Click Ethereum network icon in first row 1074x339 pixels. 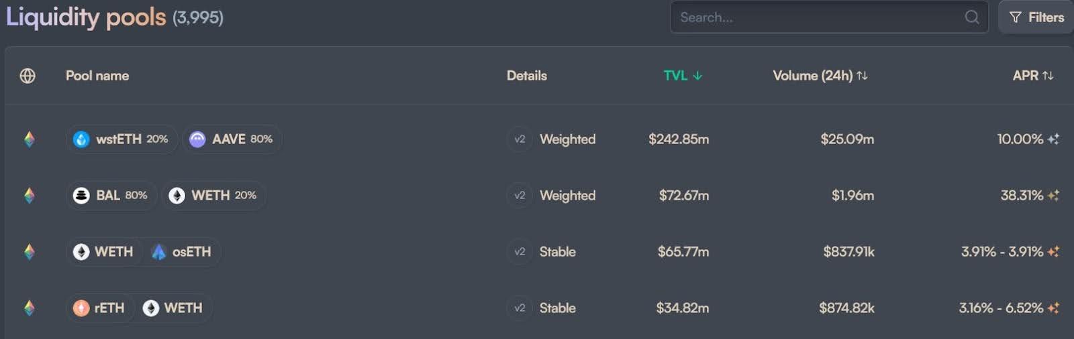click(x=29, y=139)
